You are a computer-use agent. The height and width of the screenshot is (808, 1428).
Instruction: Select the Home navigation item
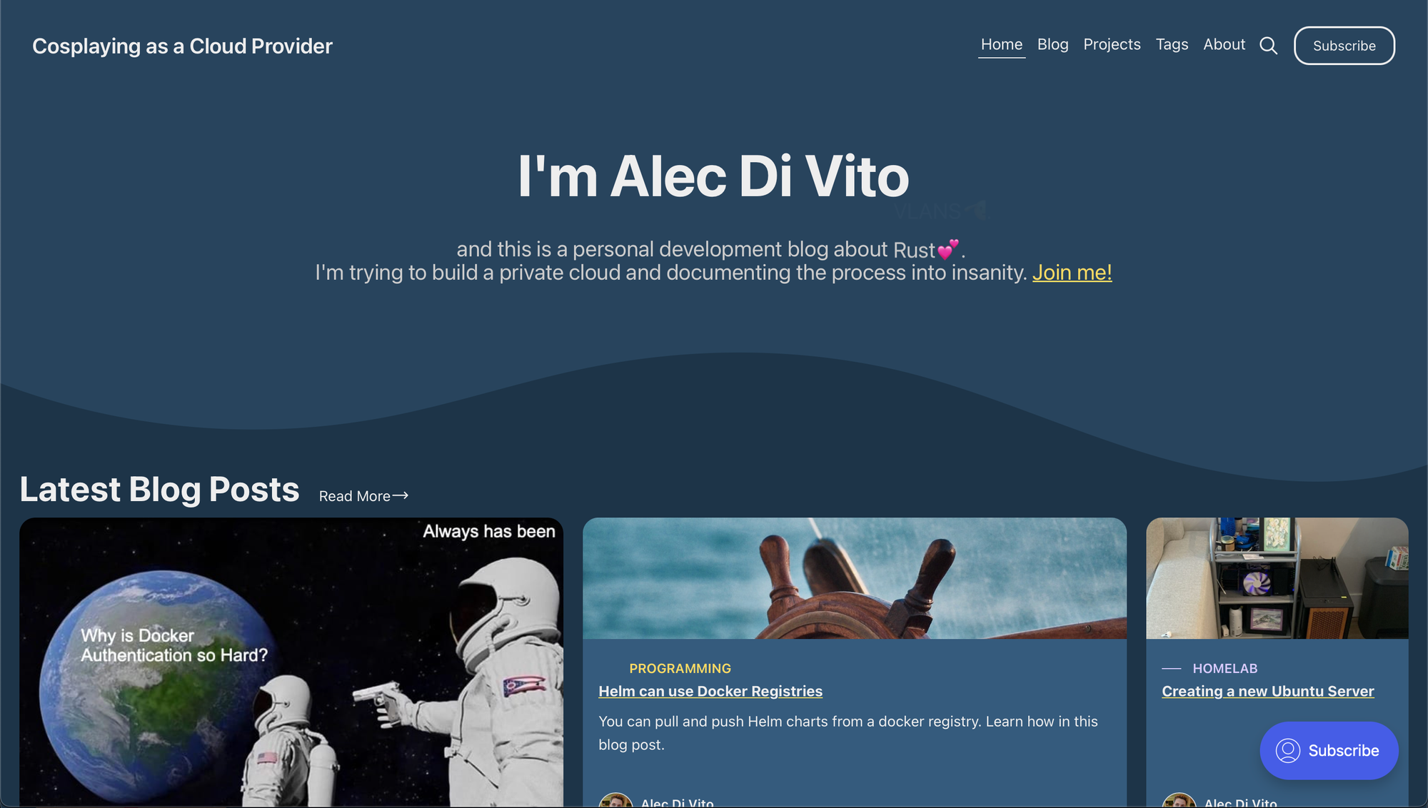click(1001, 44)
